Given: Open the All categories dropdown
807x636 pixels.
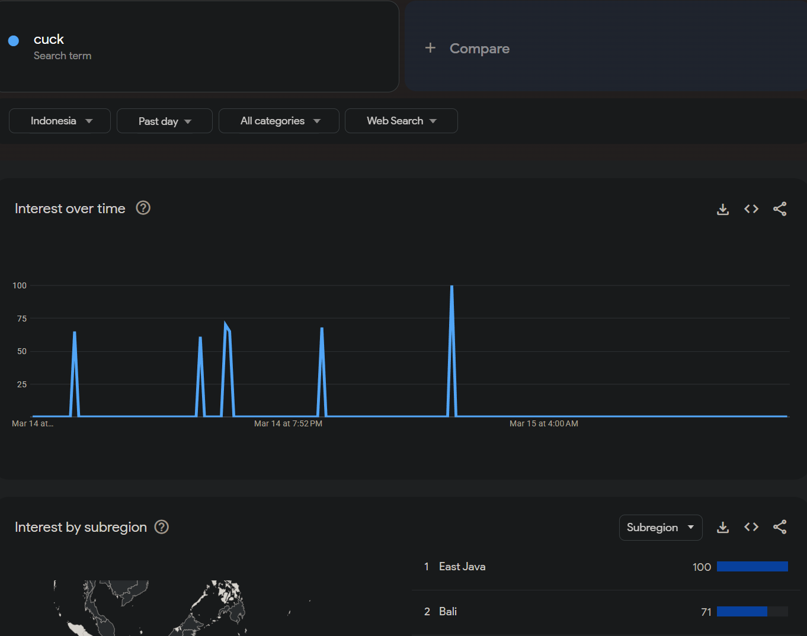Looking at the screenshot, I should click(279, 121).
